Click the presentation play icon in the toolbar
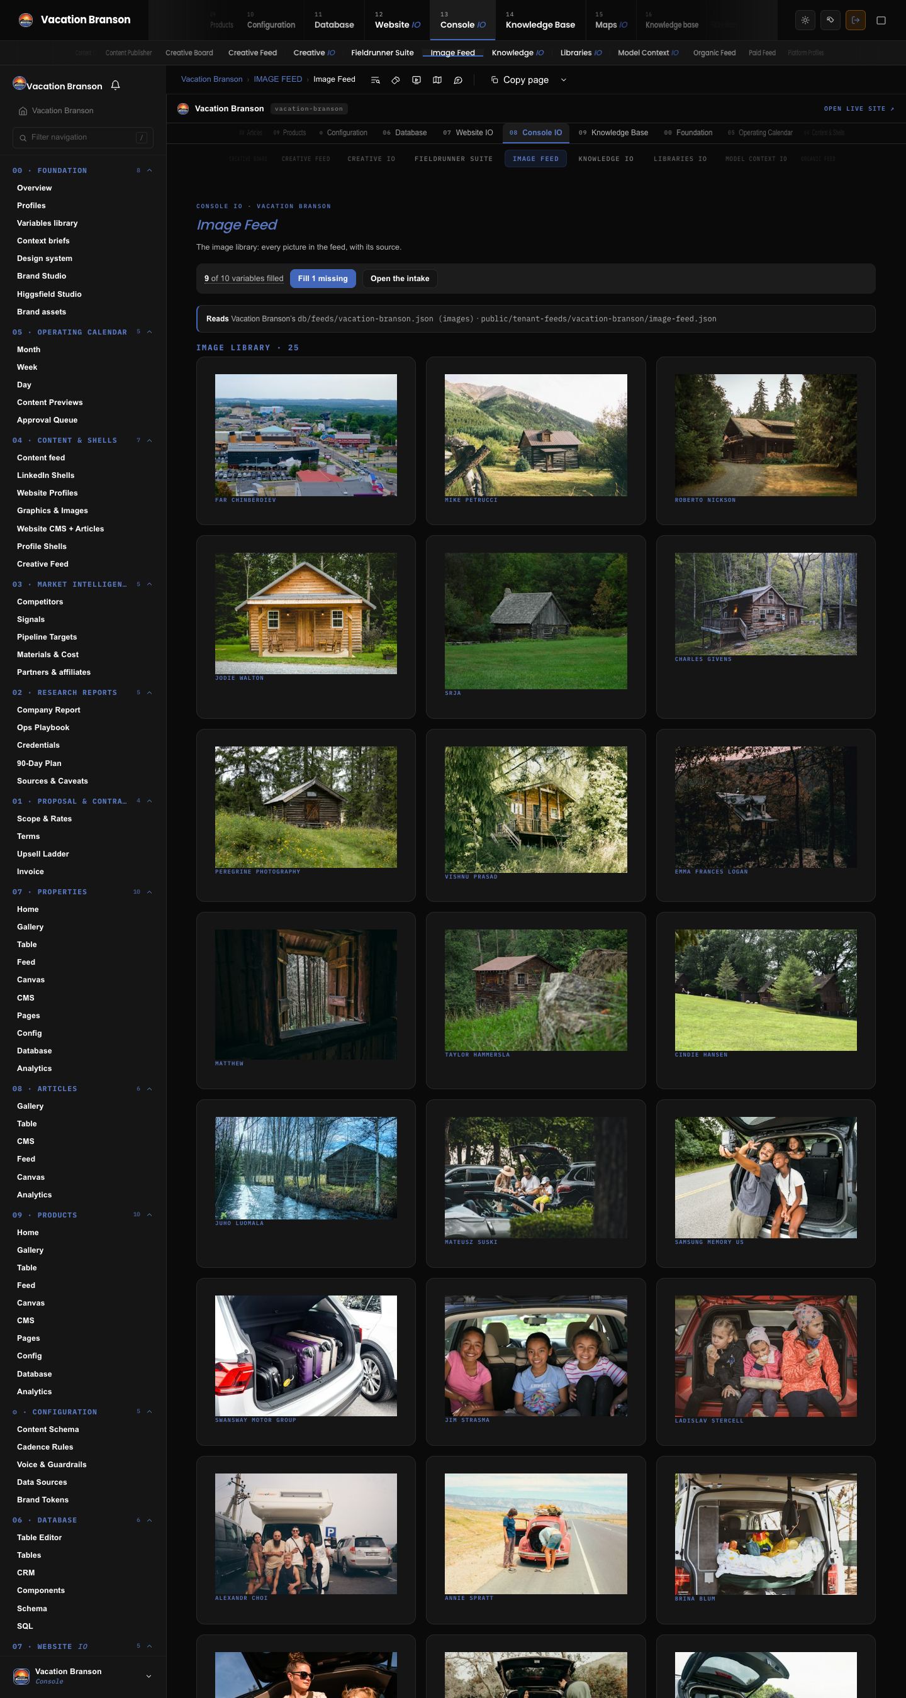The height and width of the screenshot is (1698, 906). point(416,80)
